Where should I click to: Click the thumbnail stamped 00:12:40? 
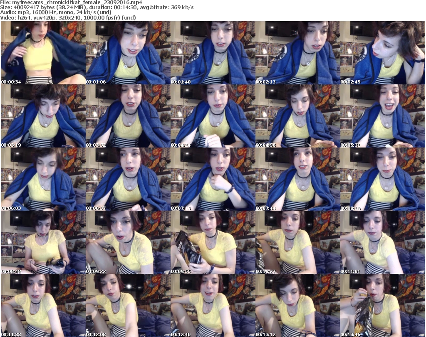tap(213, 305)
